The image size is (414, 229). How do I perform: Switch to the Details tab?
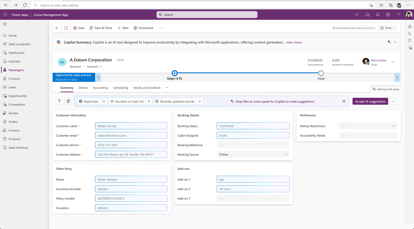click(x=83, y=88)
